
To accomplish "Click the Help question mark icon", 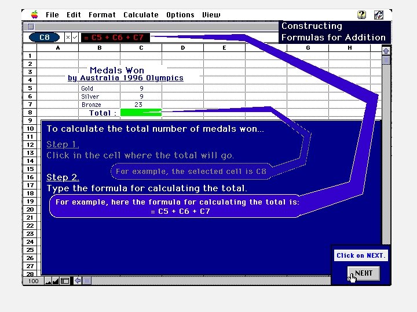I will pos(361,14).
